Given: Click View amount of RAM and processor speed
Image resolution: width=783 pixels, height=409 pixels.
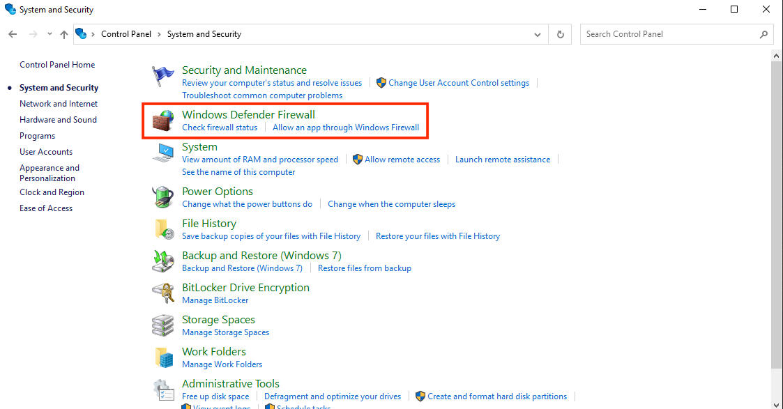Looking at the screenshot, I should [x=259, y=160].
